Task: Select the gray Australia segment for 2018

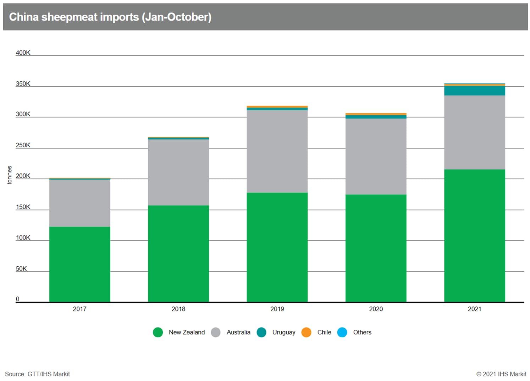Action: [178, 172]
